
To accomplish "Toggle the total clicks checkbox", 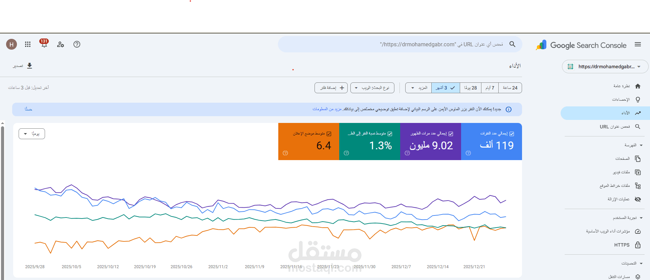I will pyautogui.click(x=512, y=134).
